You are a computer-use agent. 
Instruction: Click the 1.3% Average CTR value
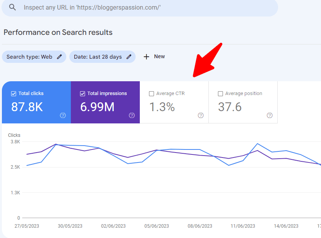162,107
